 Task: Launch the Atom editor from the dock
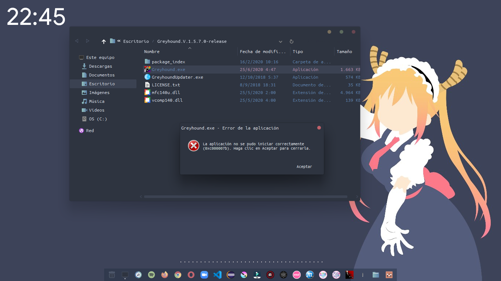(x=284, y=275)
